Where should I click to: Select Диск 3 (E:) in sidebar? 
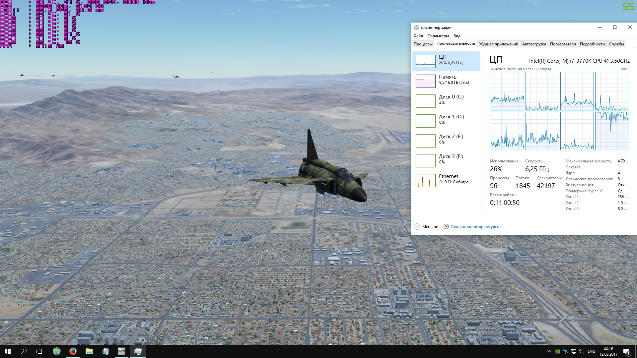446,161
